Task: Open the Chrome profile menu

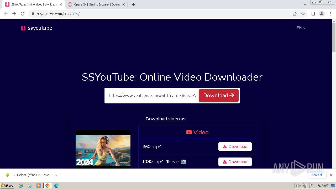Action: coord(322,14)
